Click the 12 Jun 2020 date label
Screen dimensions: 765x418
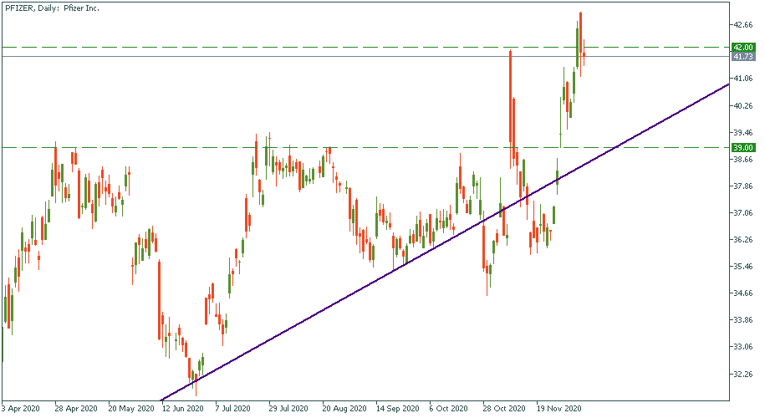tap(183, 410)
